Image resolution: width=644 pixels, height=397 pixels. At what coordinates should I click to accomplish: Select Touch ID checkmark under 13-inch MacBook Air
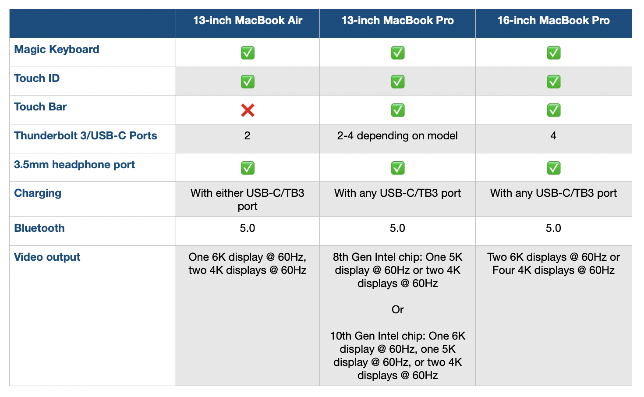point(248,82)
